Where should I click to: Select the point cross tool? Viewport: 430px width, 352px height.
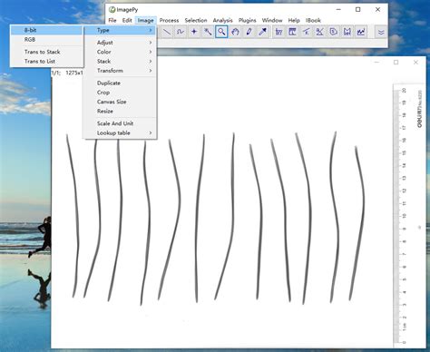[x=194, y=32]
